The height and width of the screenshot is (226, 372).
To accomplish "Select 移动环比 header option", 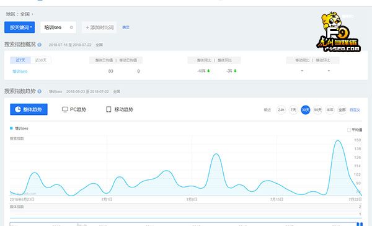I will pyautogui.click(x=323, y=60).
